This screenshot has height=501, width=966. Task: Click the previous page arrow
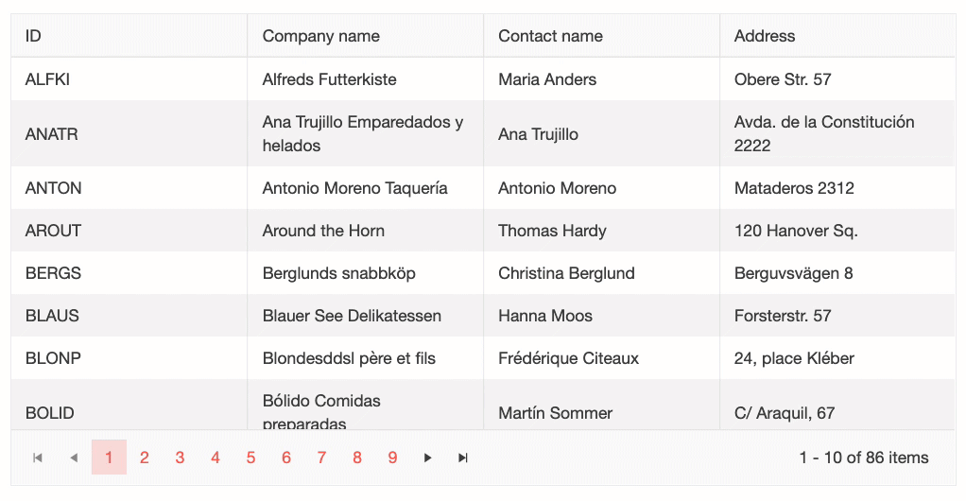(74, 458)
